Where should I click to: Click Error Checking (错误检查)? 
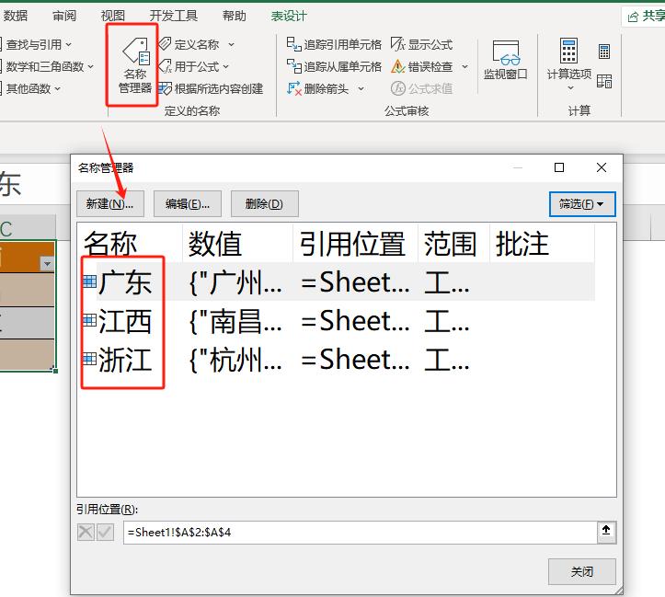click(x=421, y=66)
